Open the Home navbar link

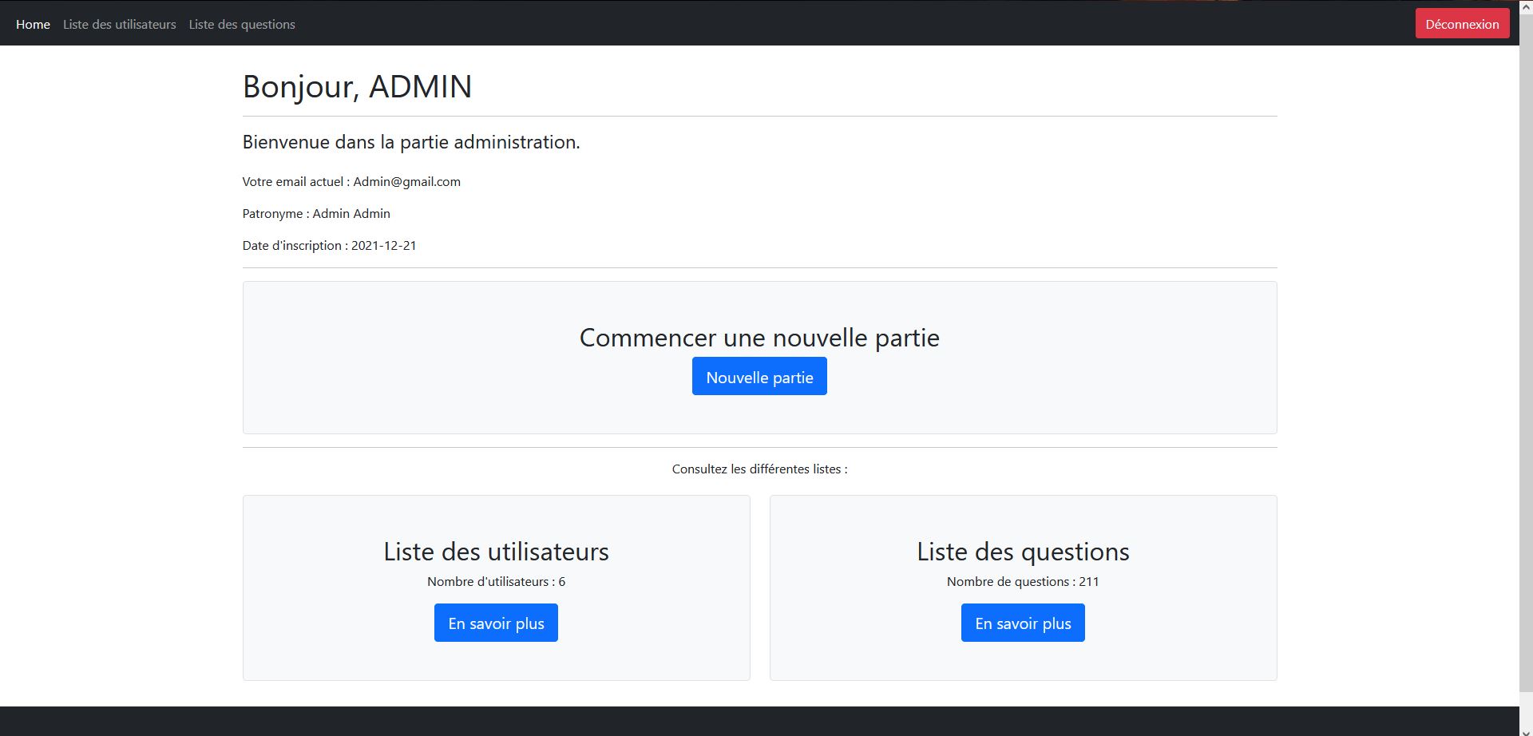coord(33,25)
